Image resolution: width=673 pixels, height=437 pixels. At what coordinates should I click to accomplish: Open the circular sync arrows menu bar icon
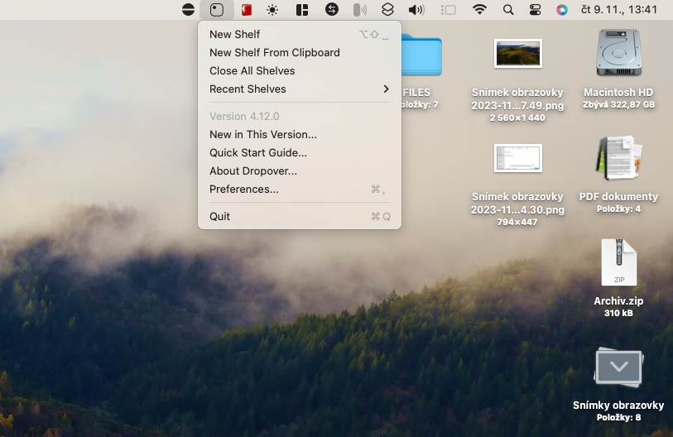(332, 9)
